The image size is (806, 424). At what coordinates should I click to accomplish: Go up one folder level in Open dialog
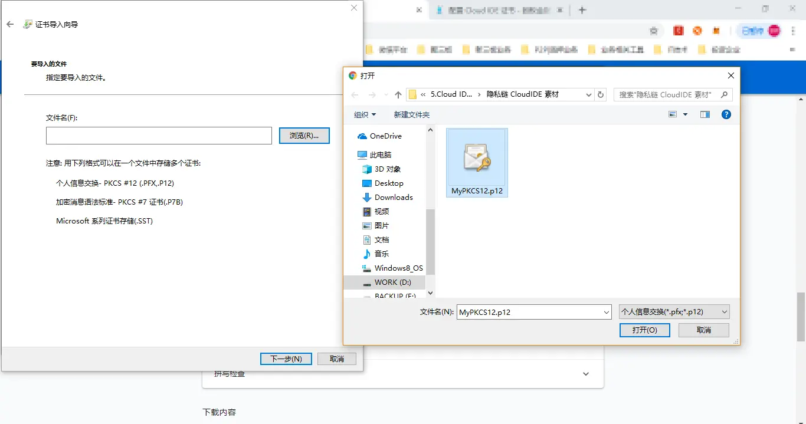click(x=398, y=95)
